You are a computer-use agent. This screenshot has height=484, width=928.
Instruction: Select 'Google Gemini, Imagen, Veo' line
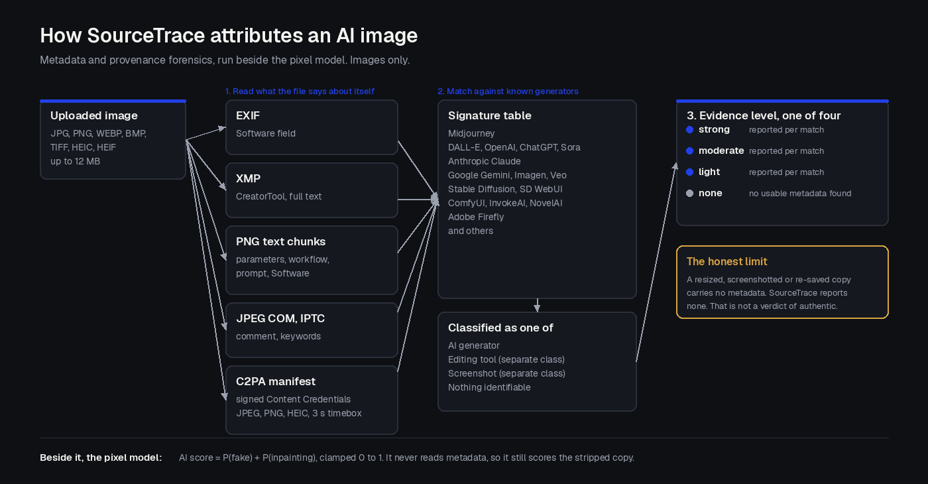[x=507, y=175]
